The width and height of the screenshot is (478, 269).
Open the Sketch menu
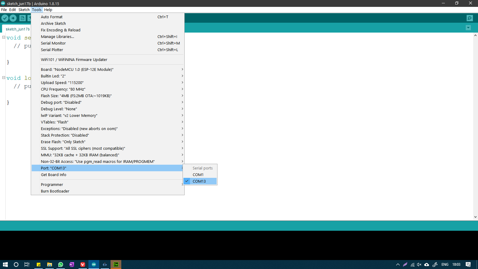(x=24, y=10)
